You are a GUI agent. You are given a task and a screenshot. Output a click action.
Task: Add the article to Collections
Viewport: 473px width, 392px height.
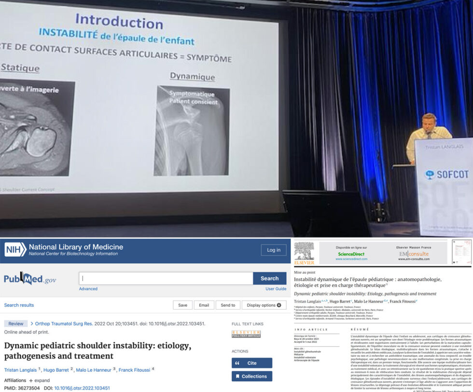(251, 376)
